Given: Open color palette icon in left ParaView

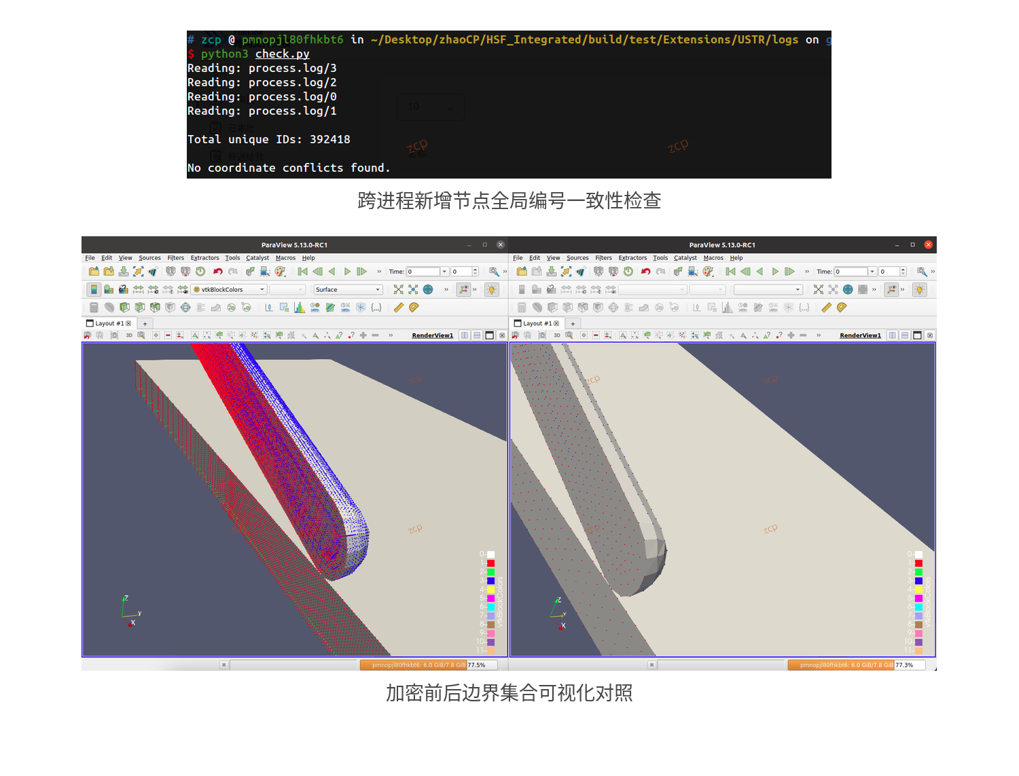Looking at the screenshot, I should [x=280, y=272].
